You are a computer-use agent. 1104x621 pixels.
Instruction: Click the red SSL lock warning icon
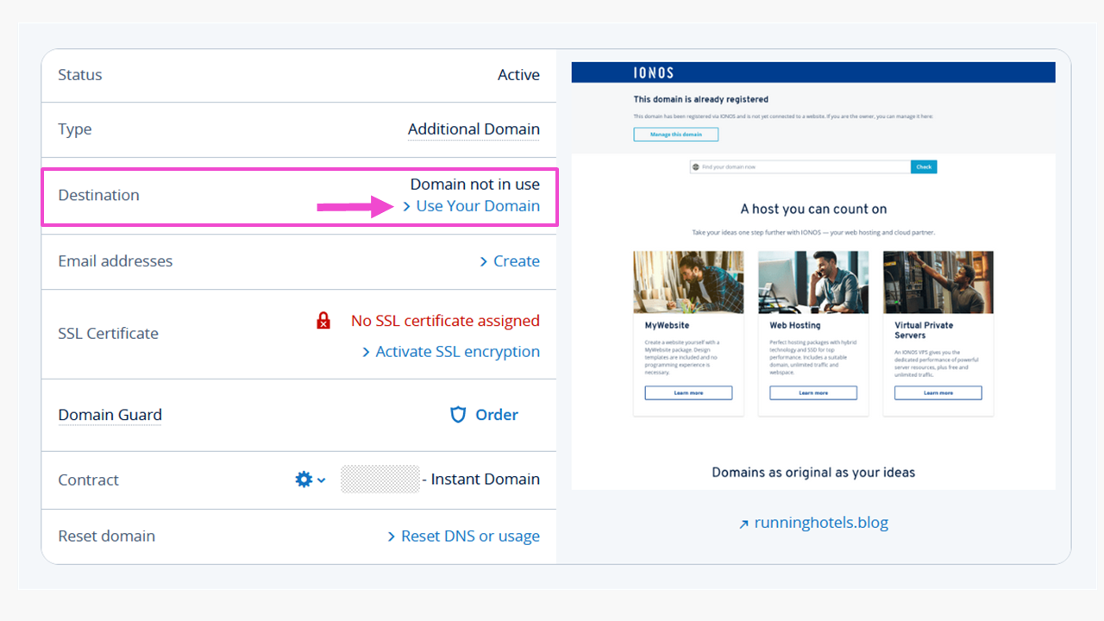(323, 321)
